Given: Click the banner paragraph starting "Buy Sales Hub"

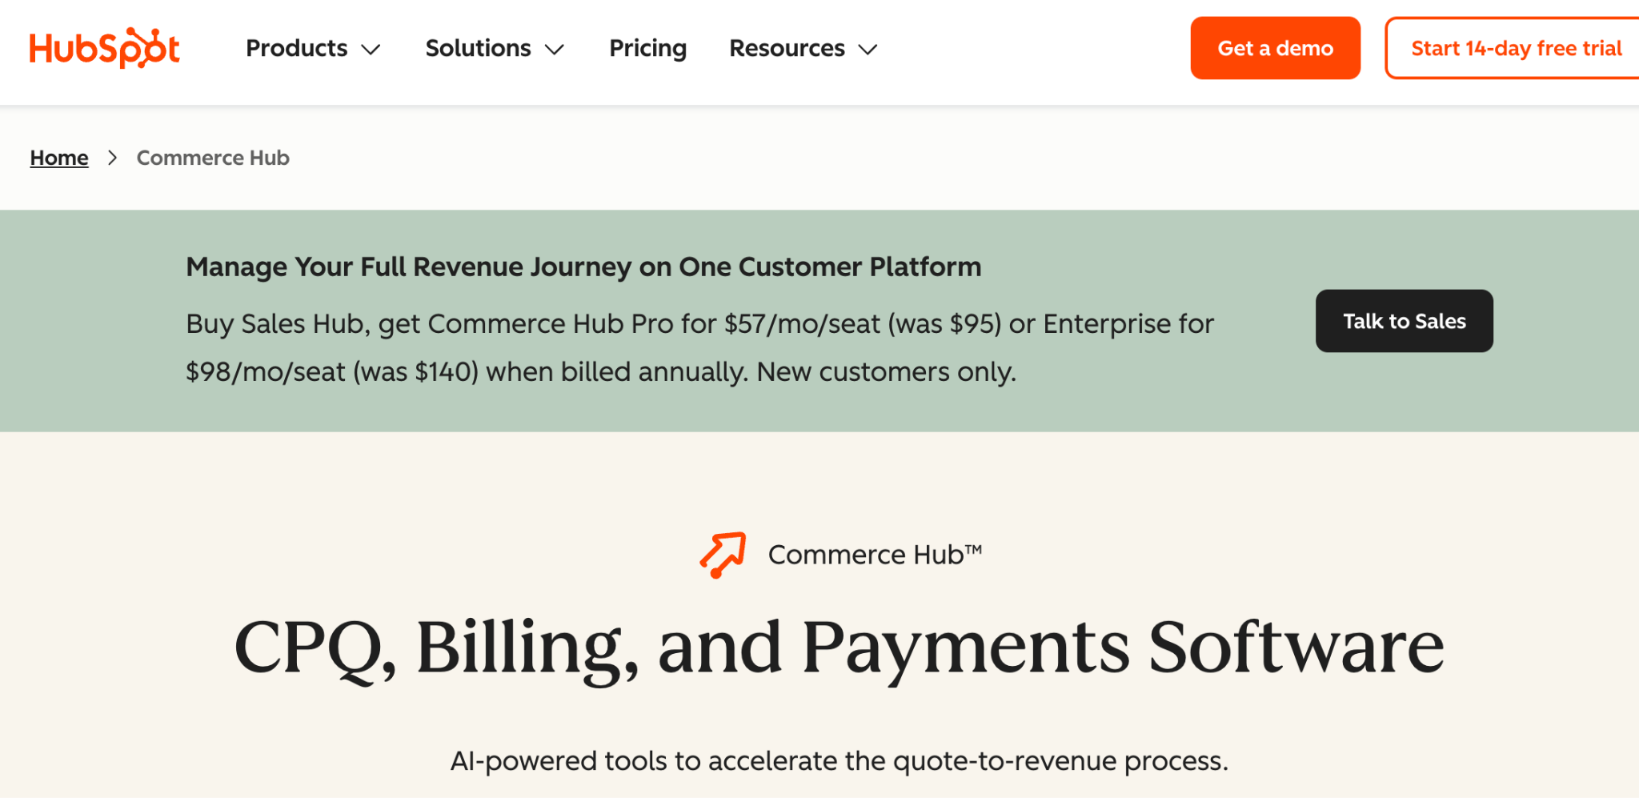Looking at the screenshot, I should [699, 347].
